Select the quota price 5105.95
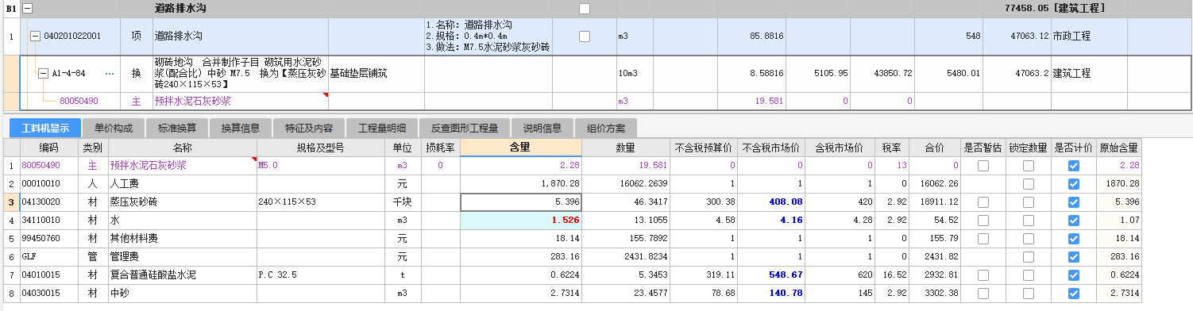This screenshot has width=1193, height=311. 817,73
